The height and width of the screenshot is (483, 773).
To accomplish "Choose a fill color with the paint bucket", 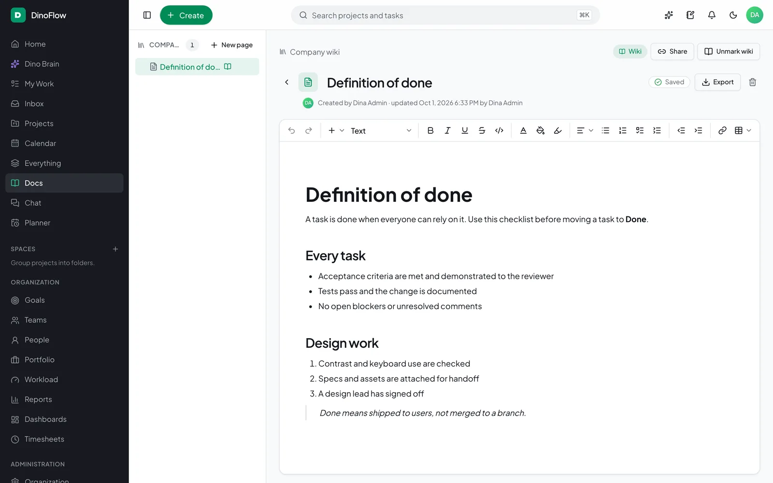I will [541, 130].
